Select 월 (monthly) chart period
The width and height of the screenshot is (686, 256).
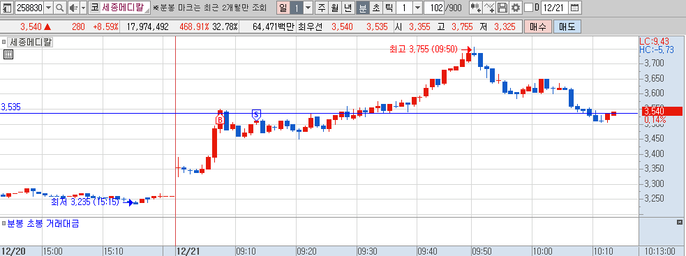(x=335, y=8)
